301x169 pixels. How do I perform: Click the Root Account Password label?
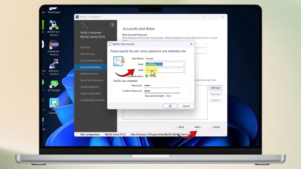[x=134, y=35]
